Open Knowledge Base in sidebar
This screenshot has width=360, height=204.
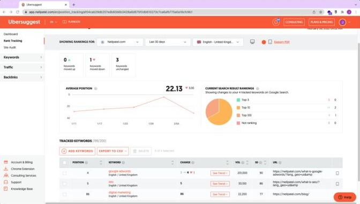point(18,189)
